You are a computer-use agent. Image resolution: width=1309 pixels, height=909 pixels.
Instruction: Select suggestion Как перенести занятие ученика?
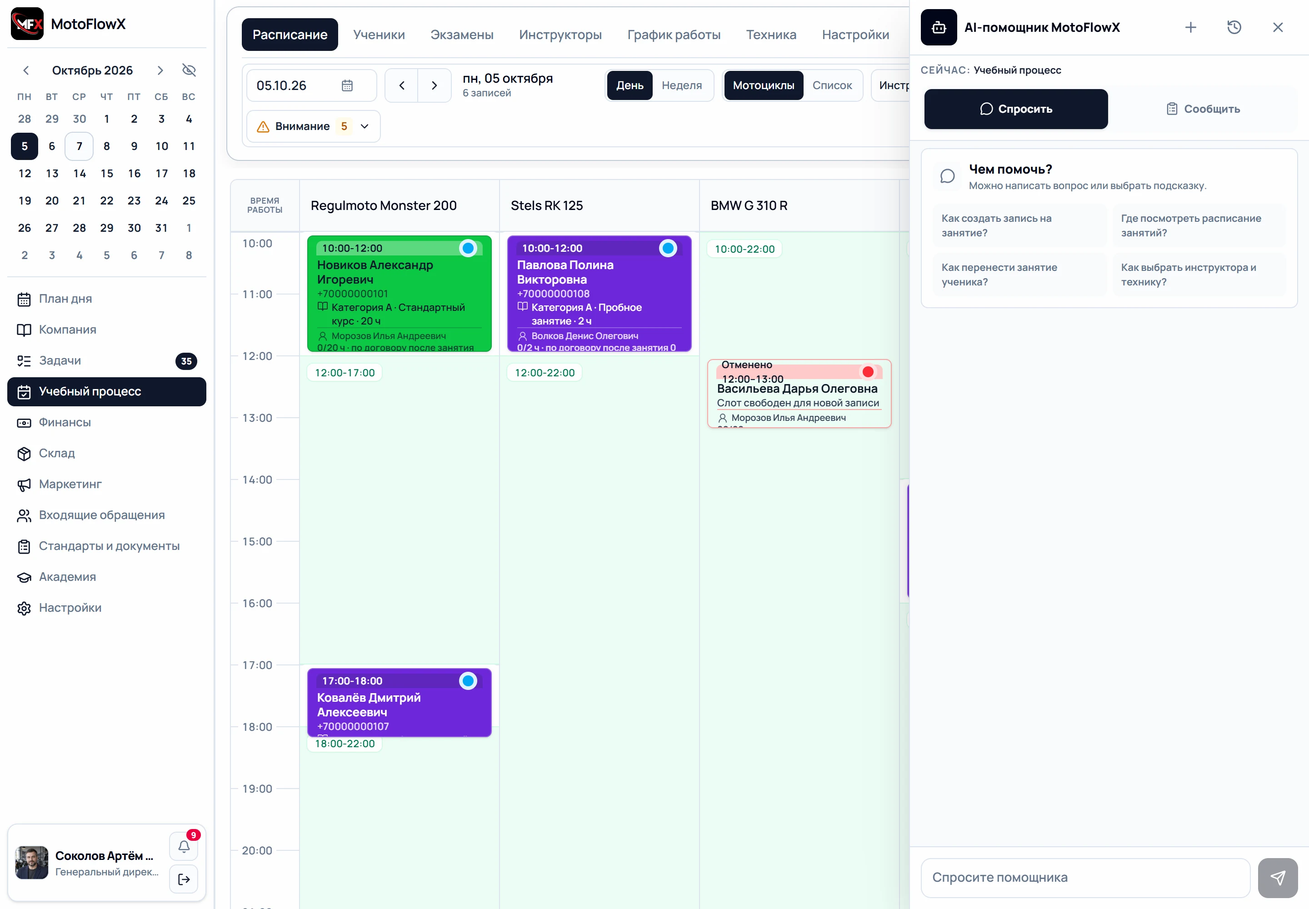(x=1019, y=275)
